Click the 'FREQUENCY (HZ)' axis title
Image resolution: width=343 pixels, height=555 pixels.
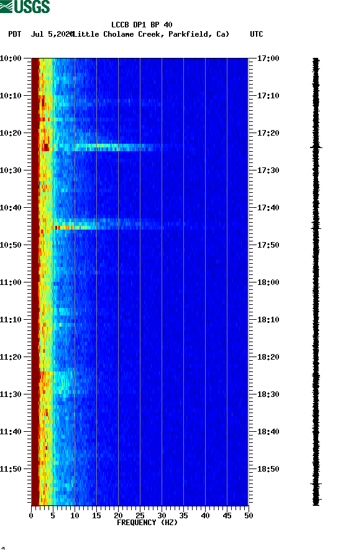(147, 523)
